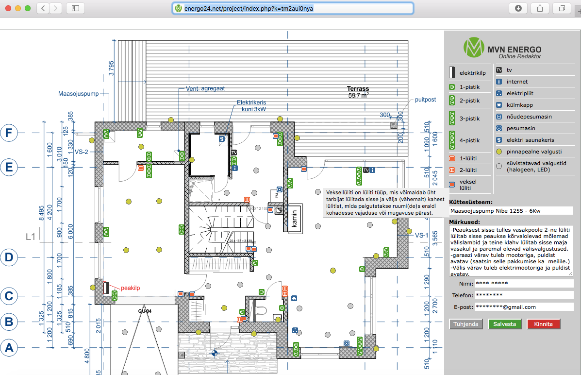Pick the süvistatavad valgustid grey light icon
The image size is (581, 375).
[499, 166]
